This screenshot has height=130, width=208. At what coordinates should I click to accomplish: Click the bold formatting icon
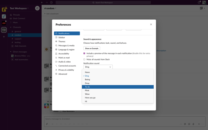point(52,124)
